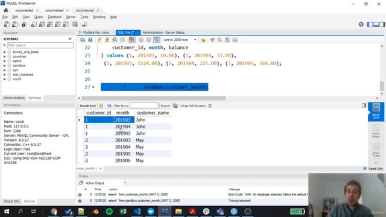Toggle the result side panel button
The height and width of the screenshot is (217, 386).
pyautogui.click(x=364, y=105)
